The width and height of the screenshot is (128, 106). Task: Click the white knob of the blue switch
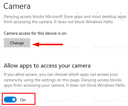pos(14,100)
